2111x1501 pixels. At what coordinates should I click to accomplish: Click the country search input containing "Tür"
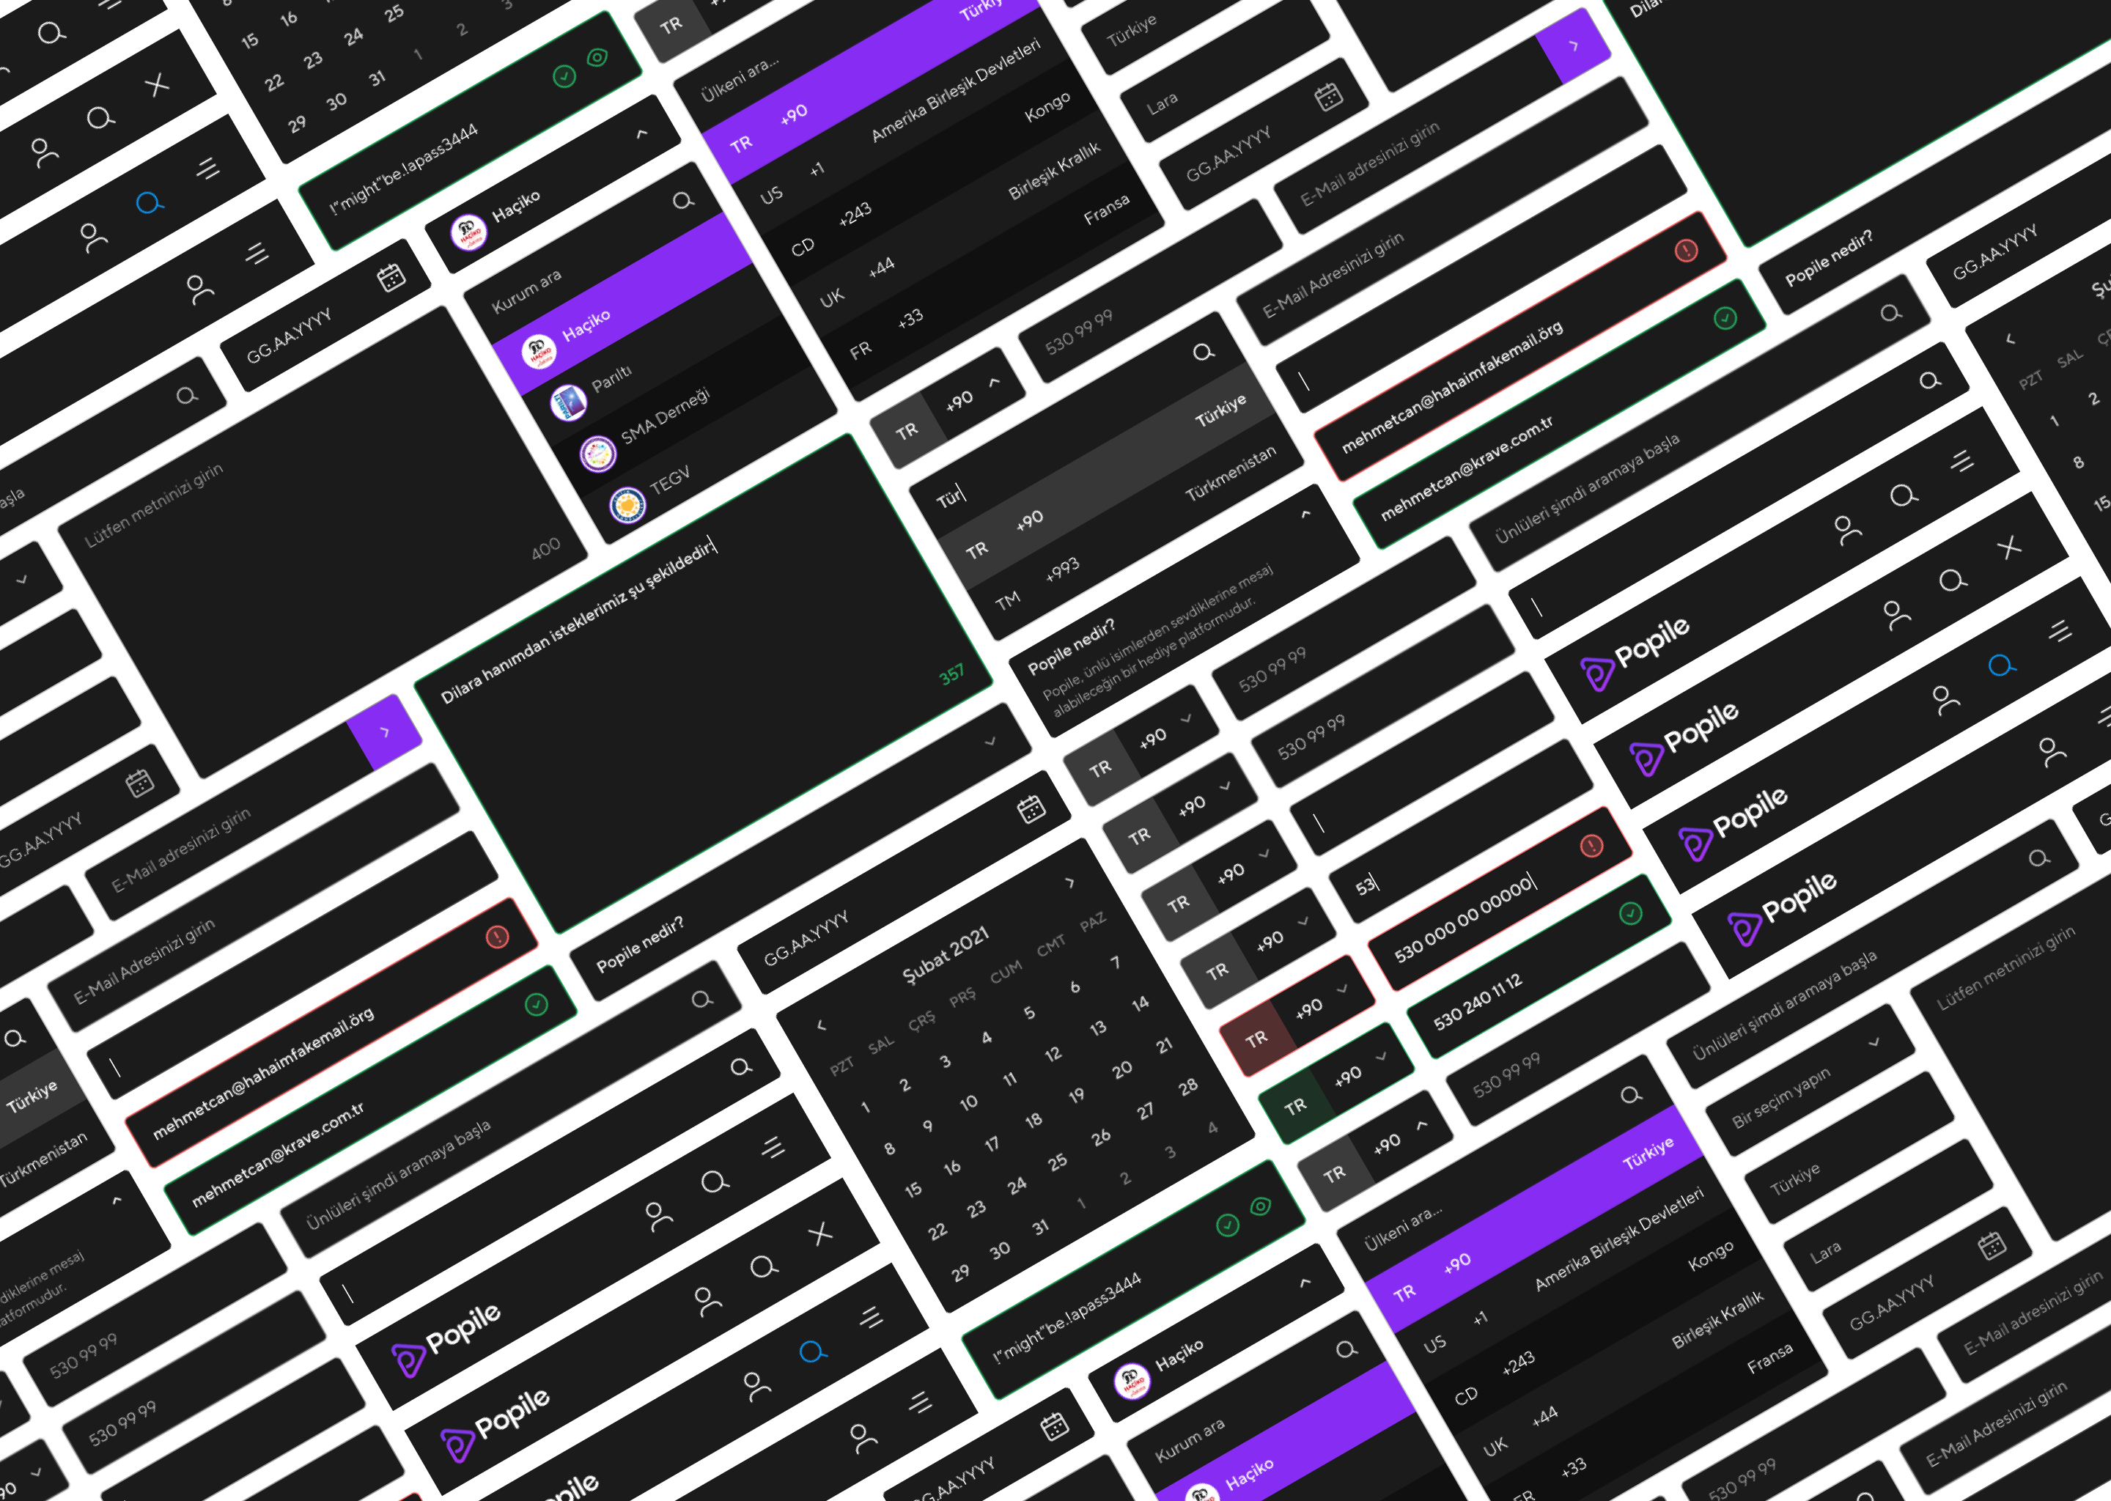click(x=1079, y=426)
